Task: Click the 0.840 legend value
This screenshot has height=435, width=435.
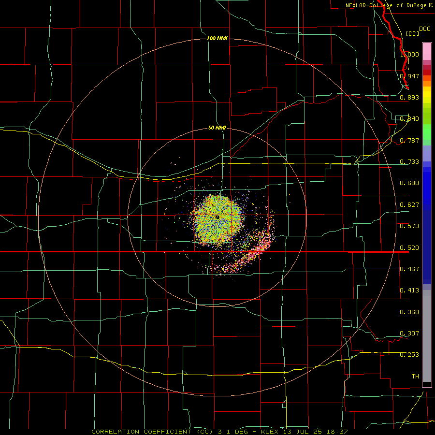Action: click(409, 119)
